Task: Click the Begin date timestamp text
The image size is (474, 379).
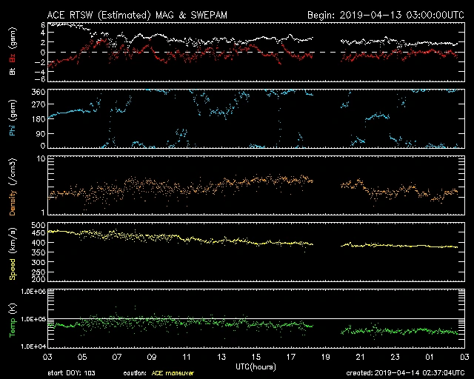Action: pos(385,15)
